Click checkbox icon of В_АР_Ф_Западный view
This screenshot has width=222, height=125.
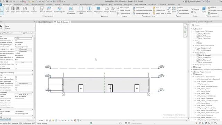197,60
